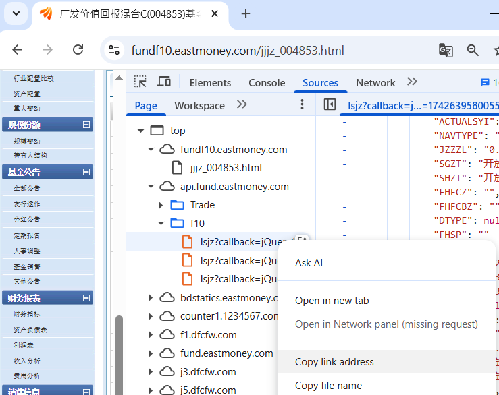Show more navigator tabs after Workspace
The width and height of the screenshot is (499, 395).
tap(242, 104)
